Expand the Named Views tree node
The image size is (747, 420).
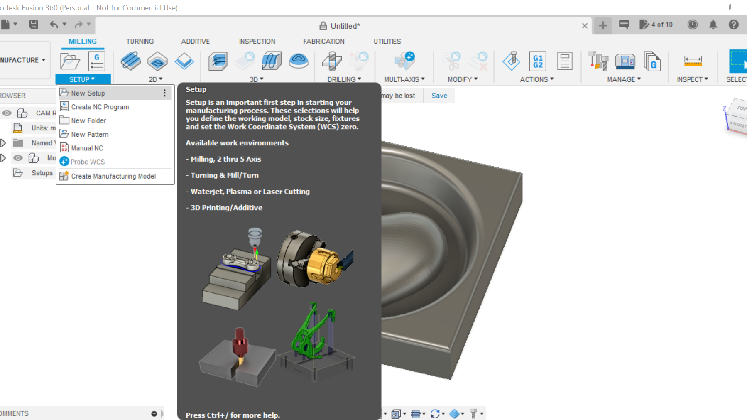pyautogui.click(x=3, y=143)
